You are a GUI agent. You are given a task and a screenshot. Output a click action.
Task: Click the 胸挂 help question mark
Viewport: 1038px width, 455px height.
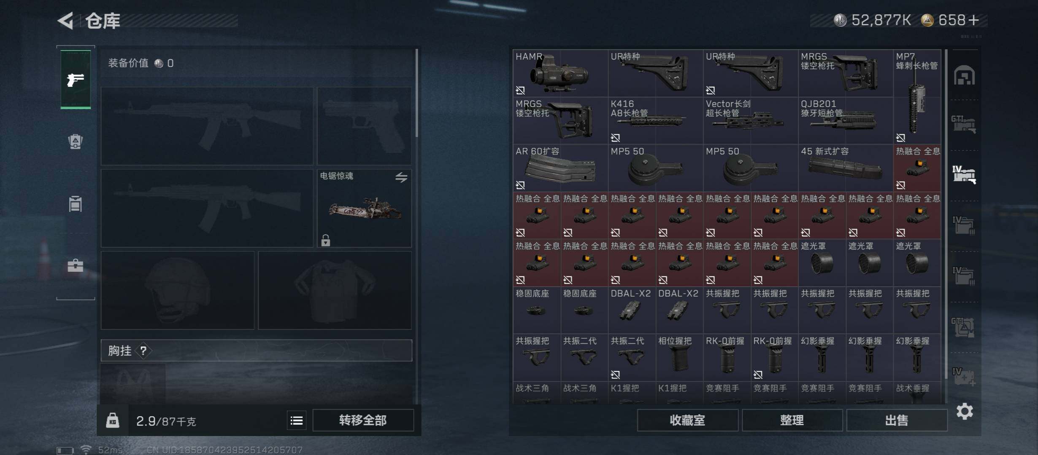point(143,351)
